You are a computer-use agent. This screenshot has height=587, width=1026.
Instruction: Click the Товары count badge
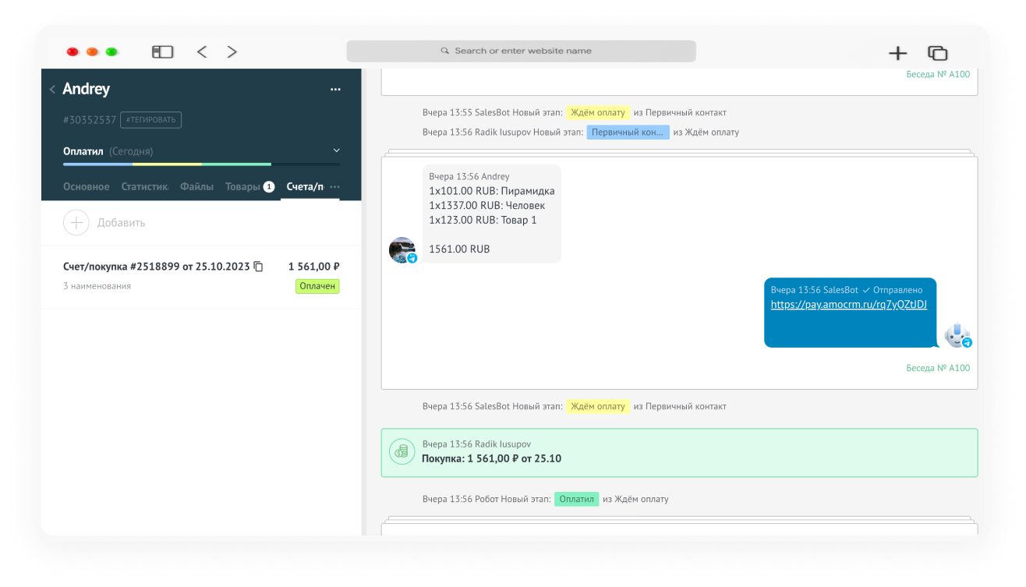(x=269, y=187)
